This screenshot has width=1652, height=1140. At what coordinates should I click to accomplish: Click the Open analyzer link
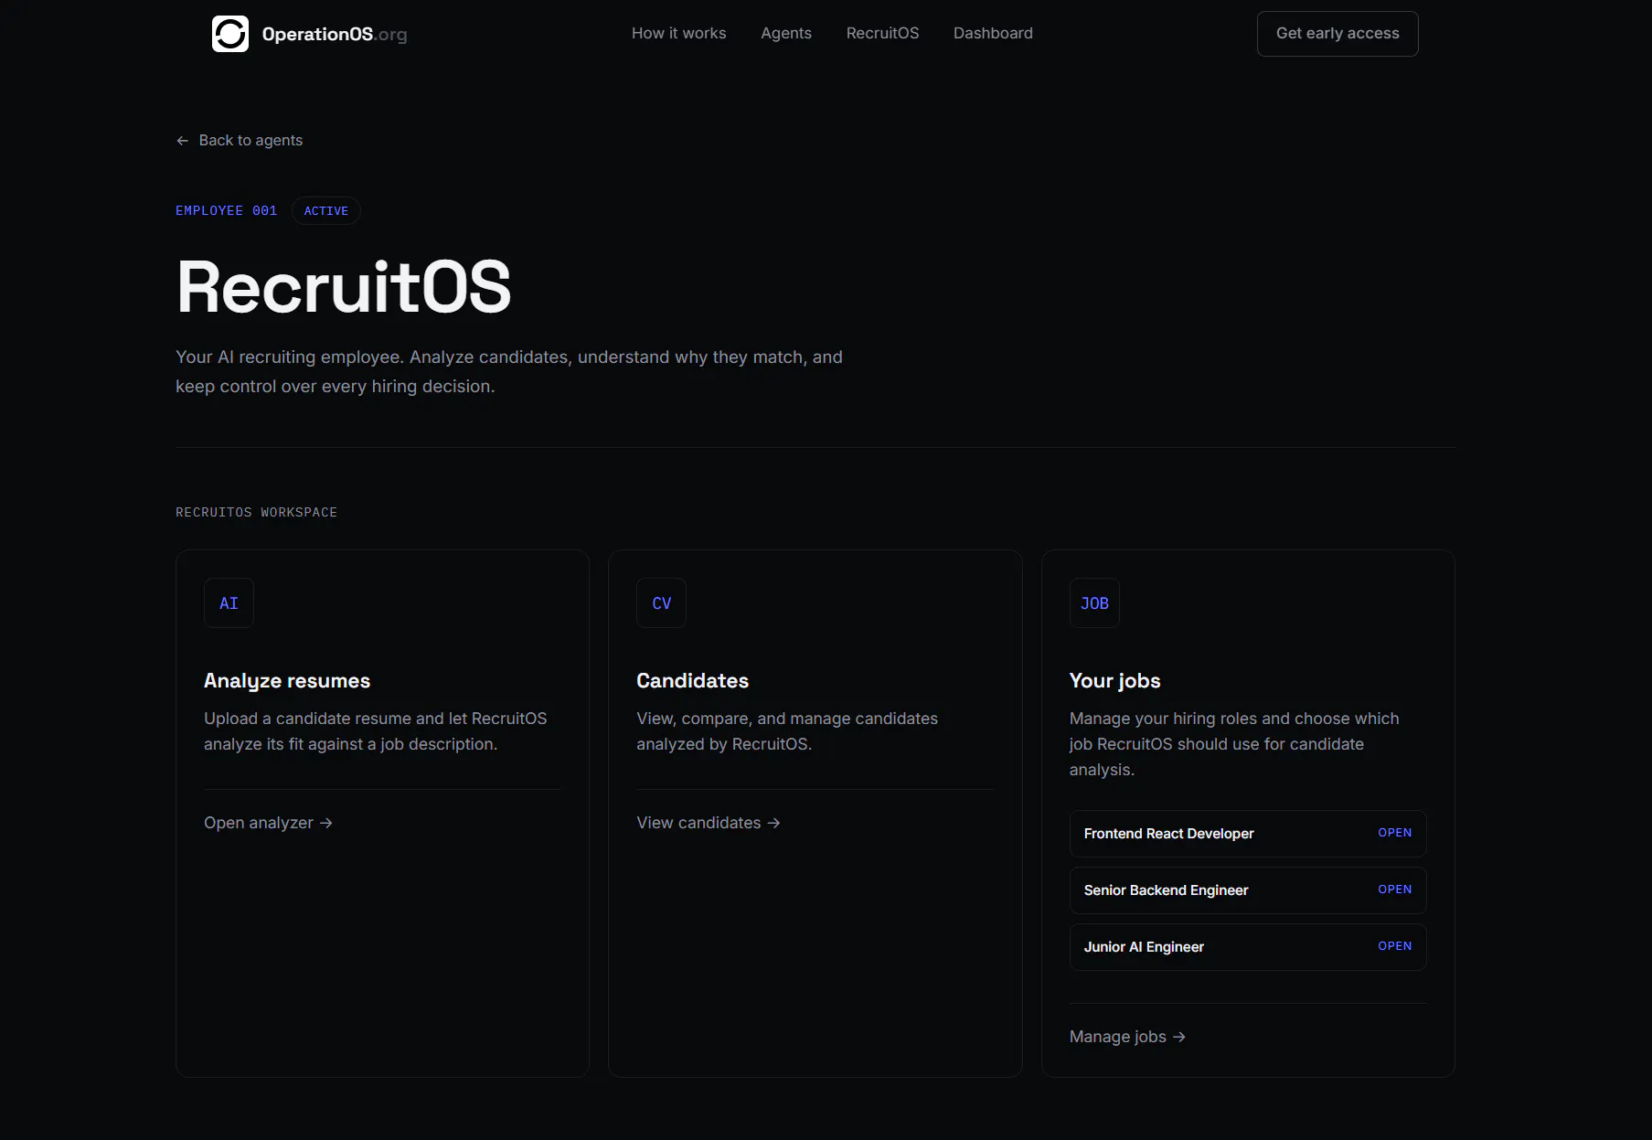click(268, 823)
